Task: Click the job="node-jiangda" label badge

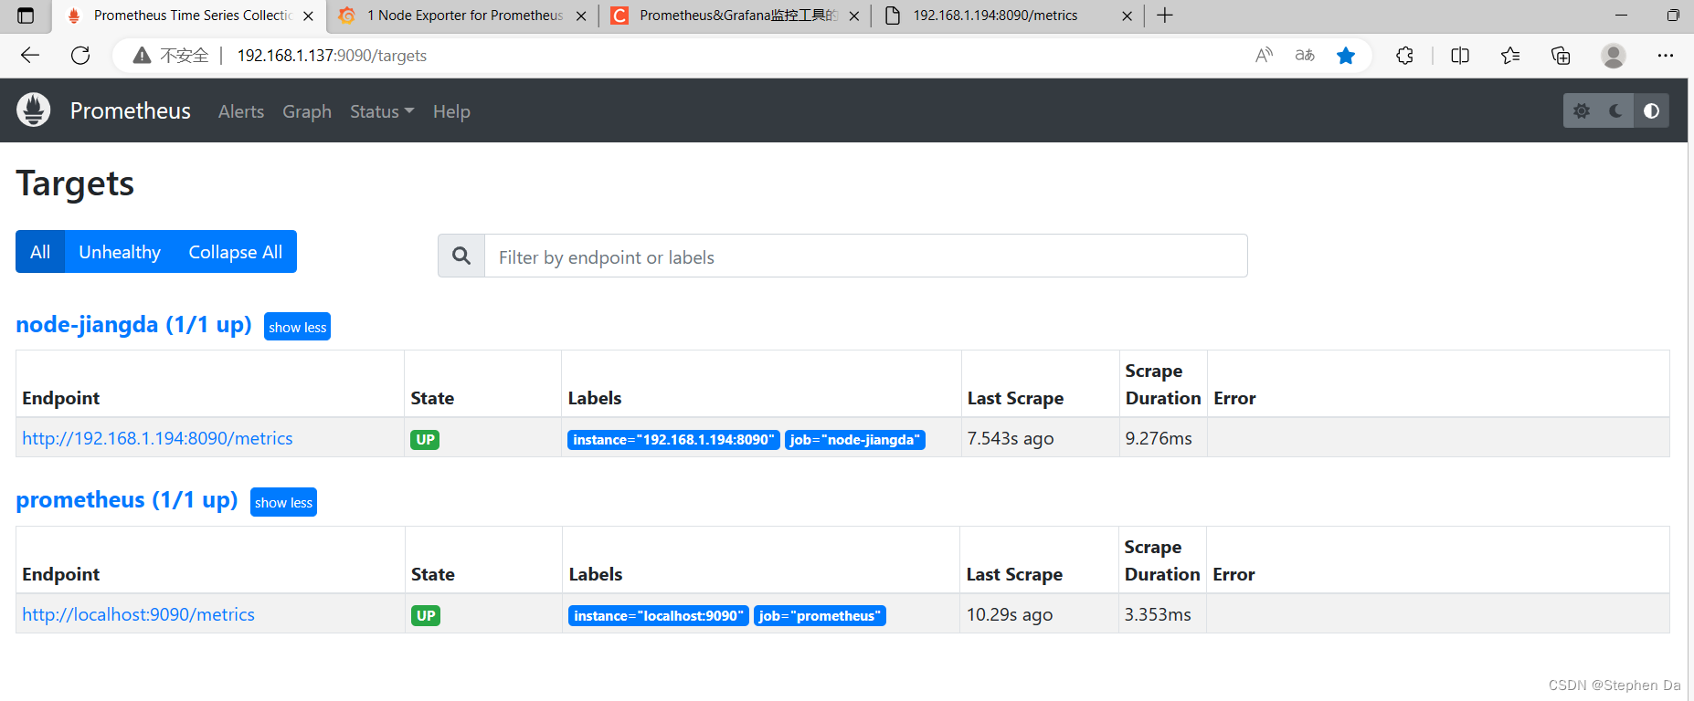Action: tap(855, 440)
